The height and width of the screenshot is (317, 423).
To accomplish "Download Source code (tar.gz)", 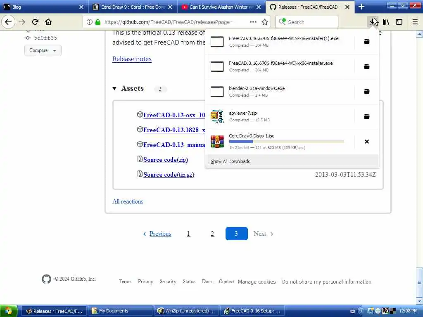I will click(169, 175).
